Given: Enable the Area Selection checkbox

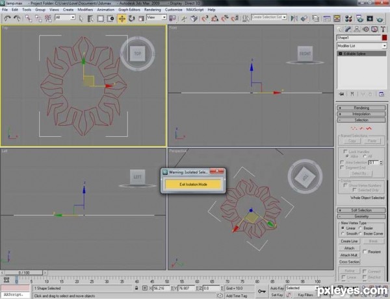Looking at the screenshot, I should click(x=342, y=162).
